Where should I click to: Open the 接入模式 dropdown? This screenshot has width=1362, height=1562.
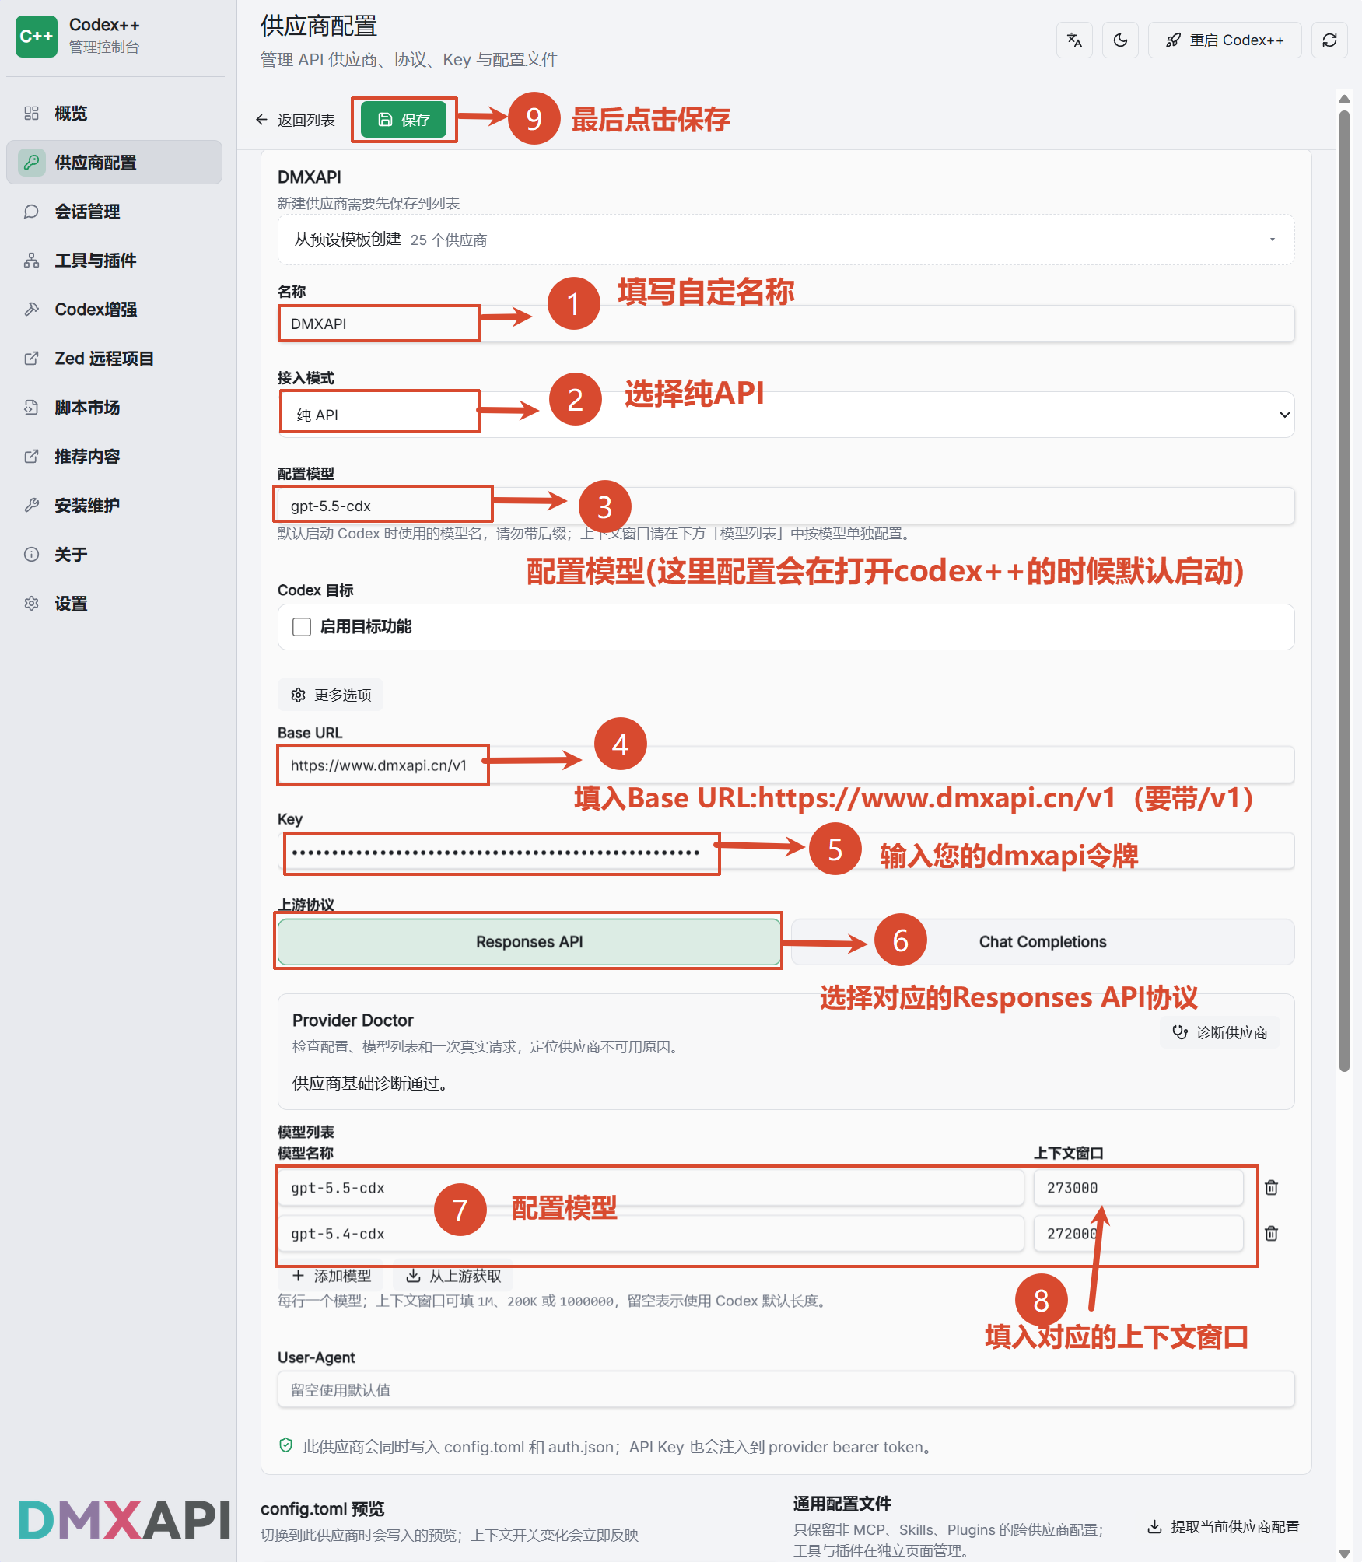point(786,415)
